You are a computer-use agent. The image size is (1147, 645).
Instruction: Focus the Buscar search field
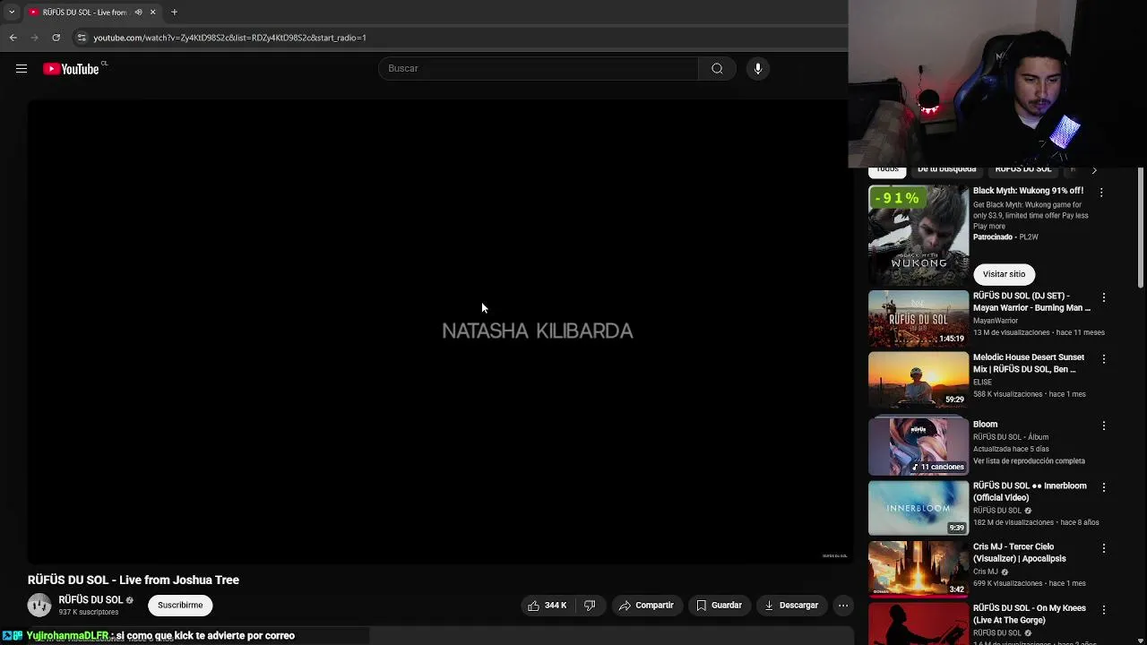point(538,68)
